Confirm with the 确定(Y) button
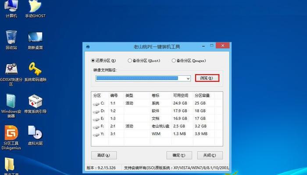The image size is (307, 175). [x=179, y=155]
